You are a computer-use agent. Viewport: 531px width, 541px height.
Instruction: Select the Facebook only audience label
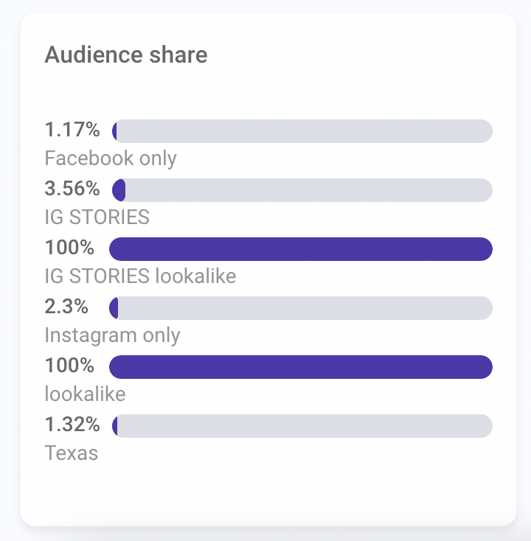(111, 158)
